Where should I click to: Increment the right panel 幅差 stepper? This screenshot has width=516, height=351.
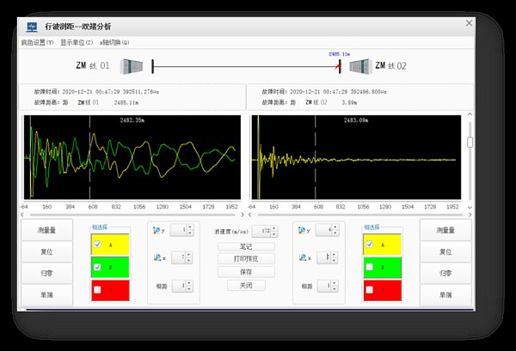[x=335, y=281]
